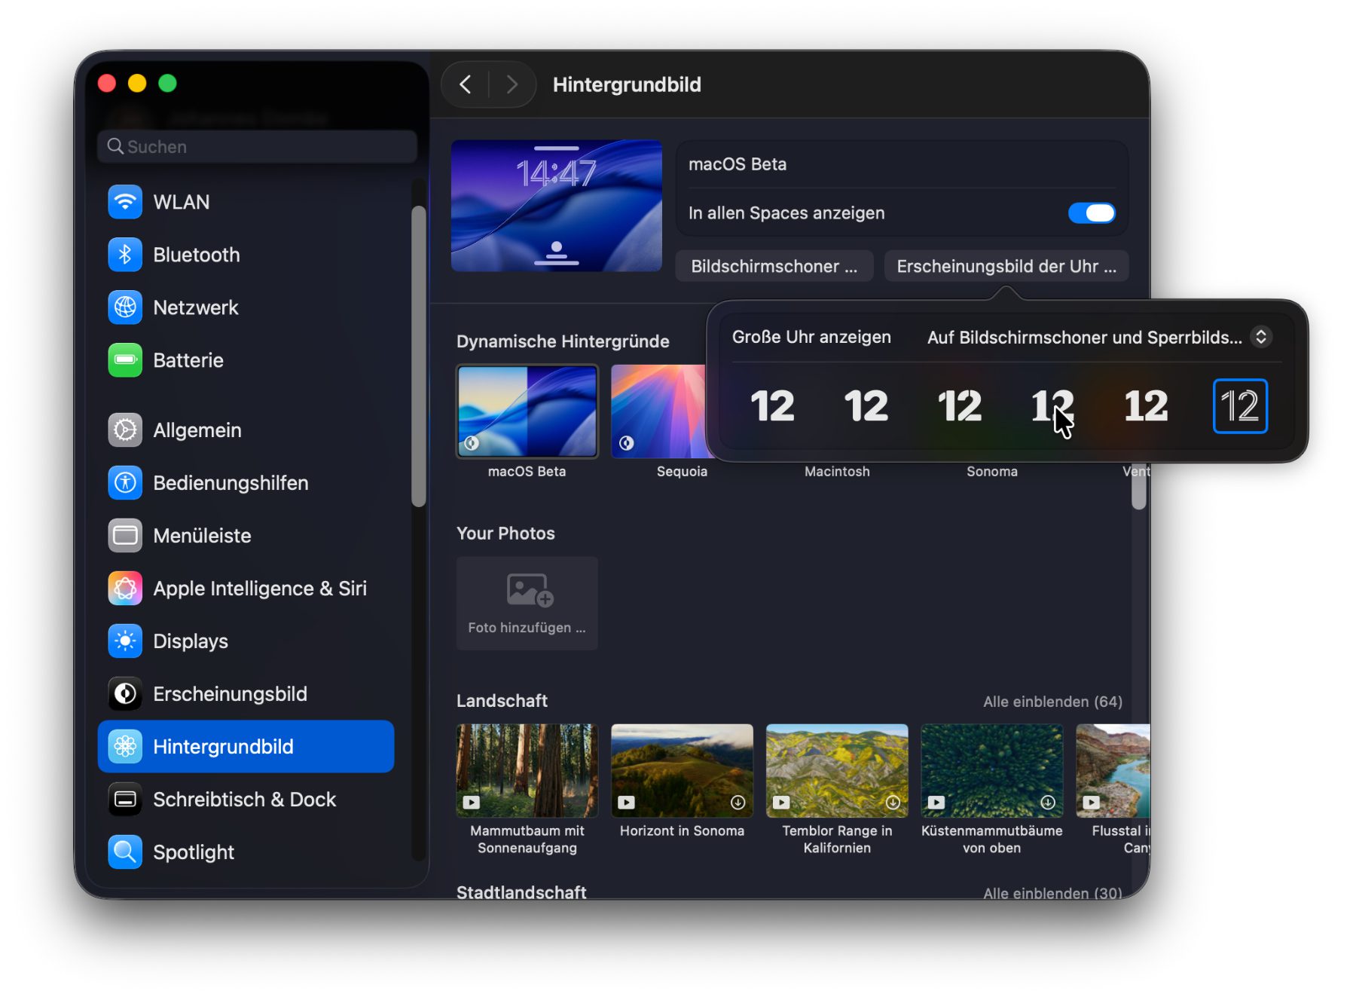This screenshot has width=1356, height=997.
Task: Select 'Horizont in Sonoma' wallpaper thumbnail
Action: click(682, 771)
